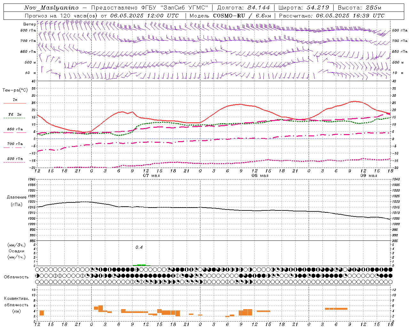Click the (мм/1ч.) precipitation unit label

click(16, 257)
